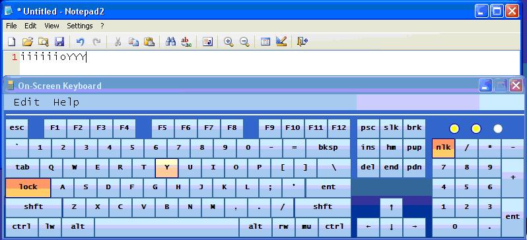Image resolution: width=527 pixels, height=240 pixels.
Task: Click the brk break key
Action: pyautogui.click(x=414, y=129)
